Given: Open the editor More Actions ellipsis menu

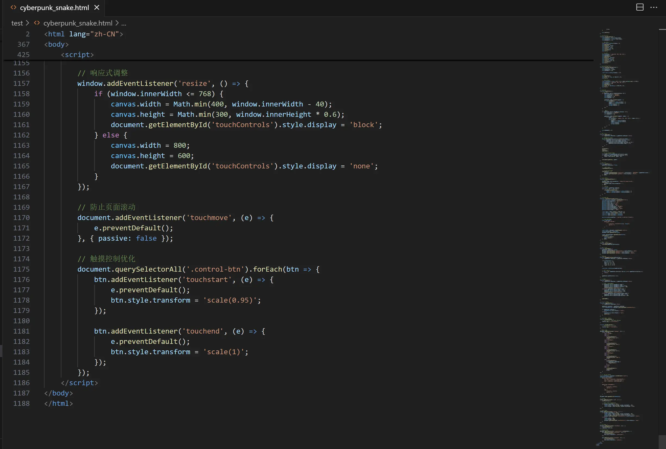Looking at the screenshot, I should coord(654,7).
